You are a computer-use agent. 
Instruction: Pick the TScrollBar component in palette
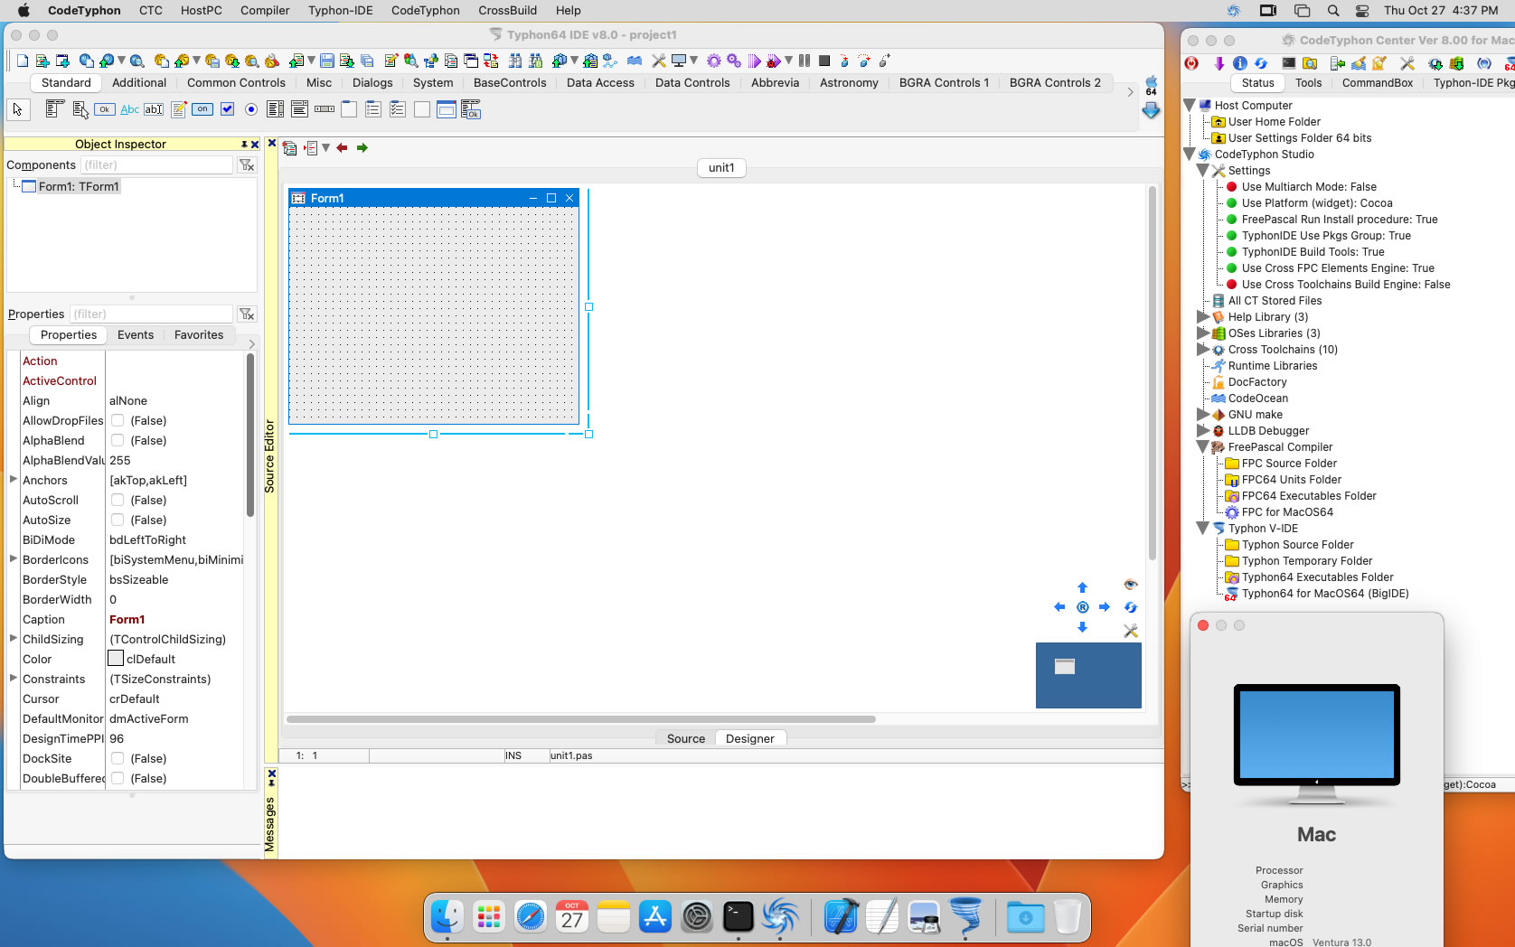coord(325,109)
